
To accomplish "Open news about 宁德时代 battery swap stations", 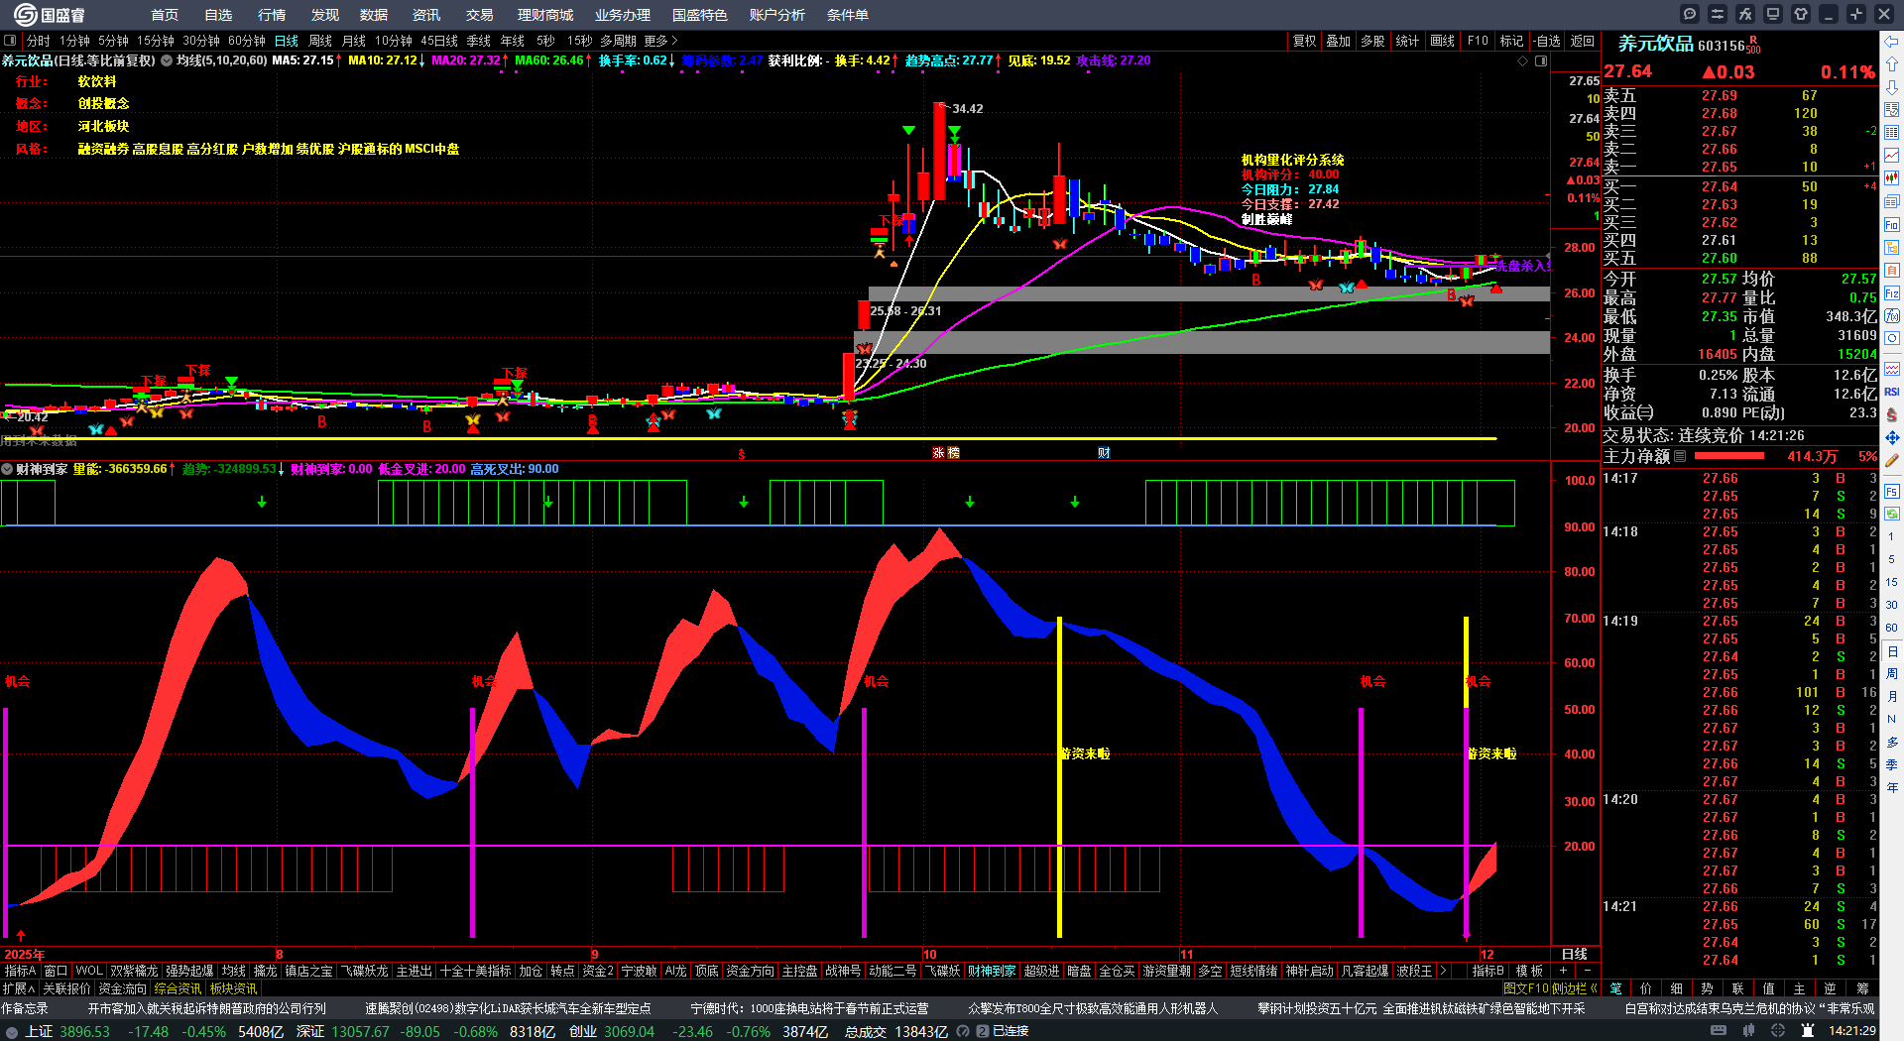I will point(810,1008).
